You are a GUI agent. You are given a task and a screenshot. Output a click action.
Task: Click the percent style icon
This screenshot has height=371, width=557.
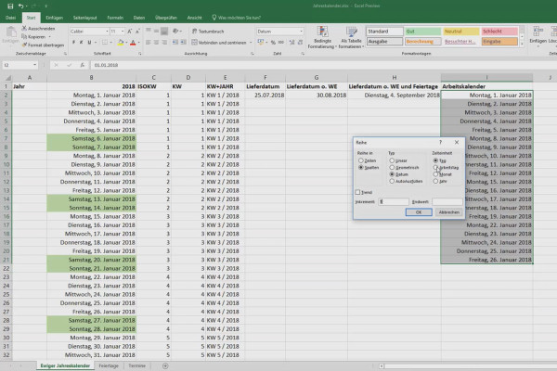coord(273,43)
